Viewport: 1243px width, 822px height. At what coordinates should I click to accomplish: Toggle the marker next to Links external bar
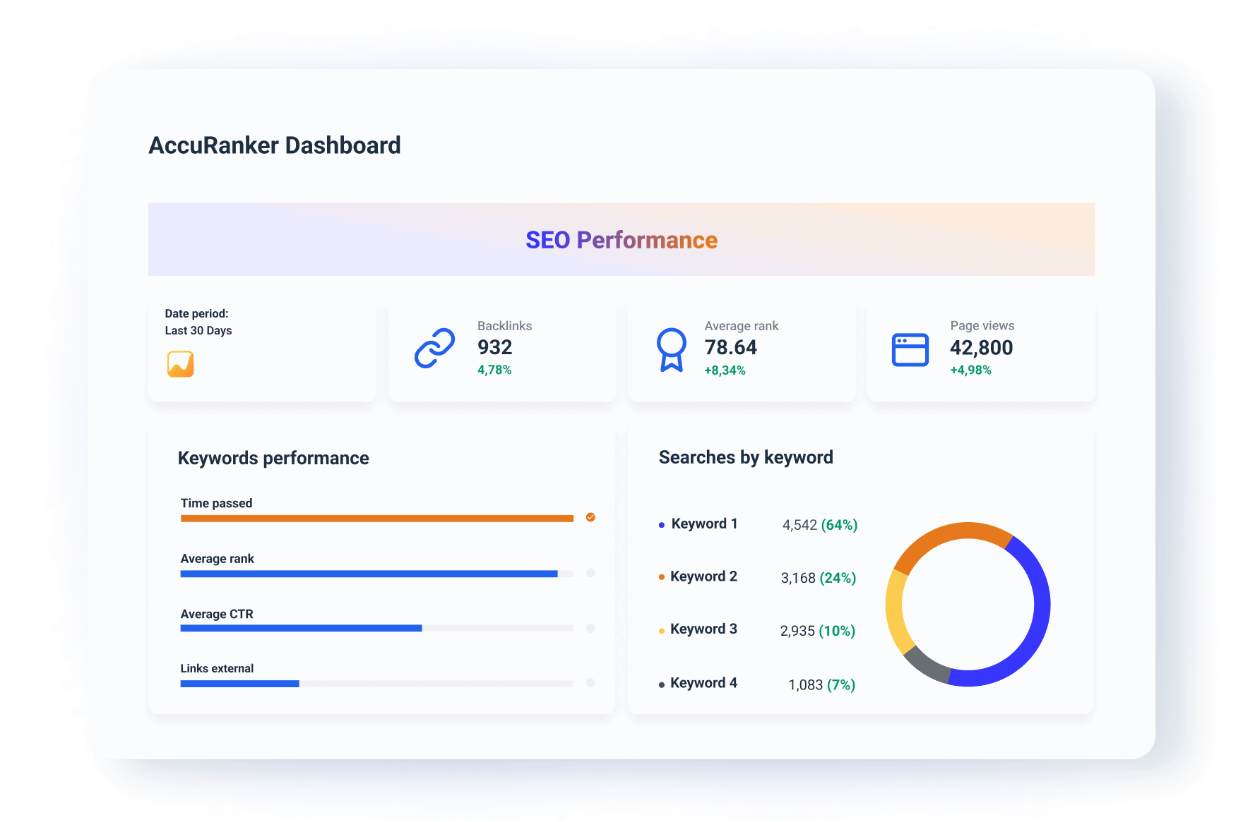[x=590, y=683]
